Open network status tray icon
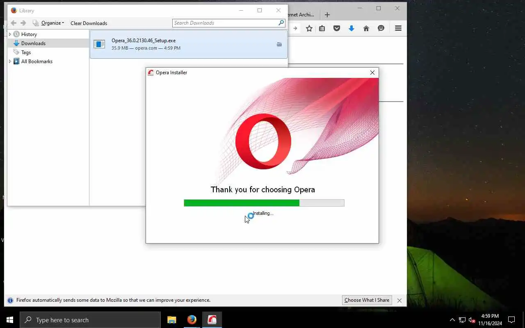Screen dimensions: 525x328 coord(462,320)
